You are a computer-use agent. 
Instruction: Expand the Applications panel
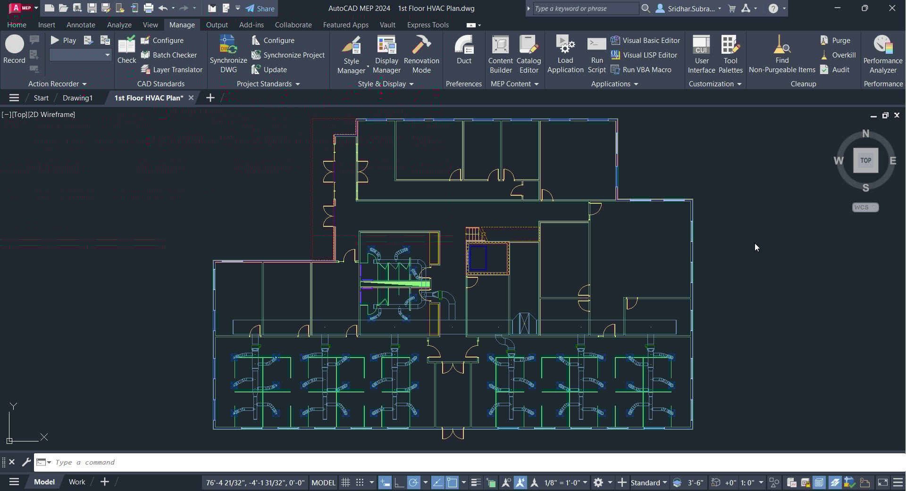point(614,84)
